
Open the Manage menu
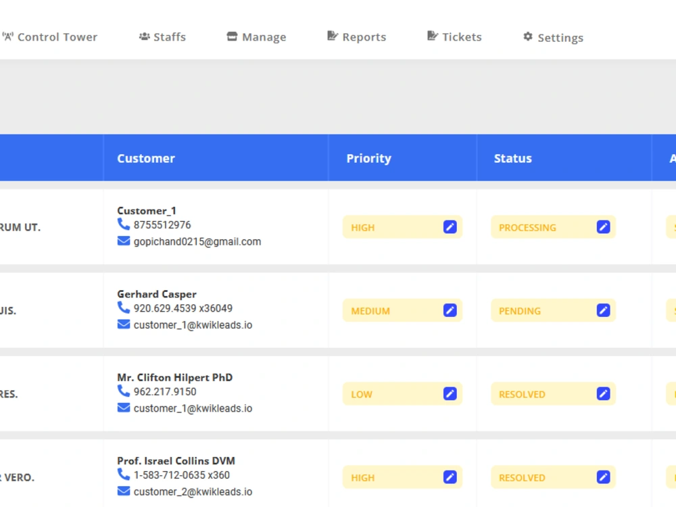256,37
